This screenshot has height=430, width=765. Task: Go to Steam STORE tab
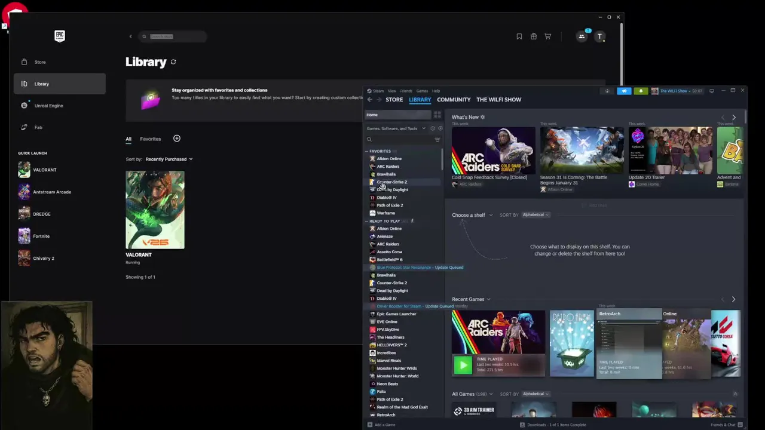pos(394,100)
